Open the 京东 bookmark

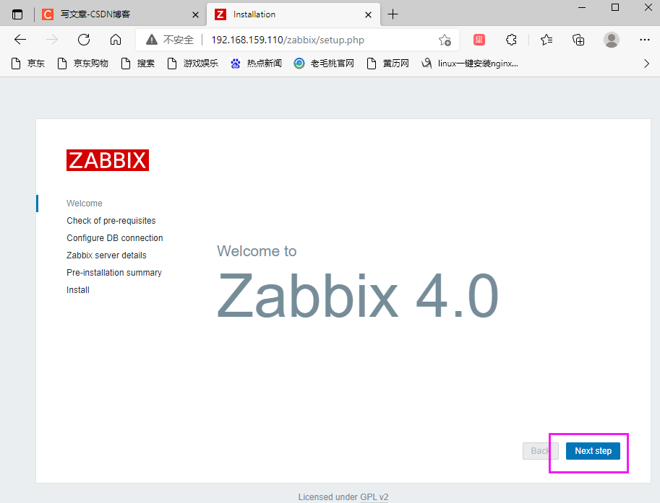pos(28,64)
